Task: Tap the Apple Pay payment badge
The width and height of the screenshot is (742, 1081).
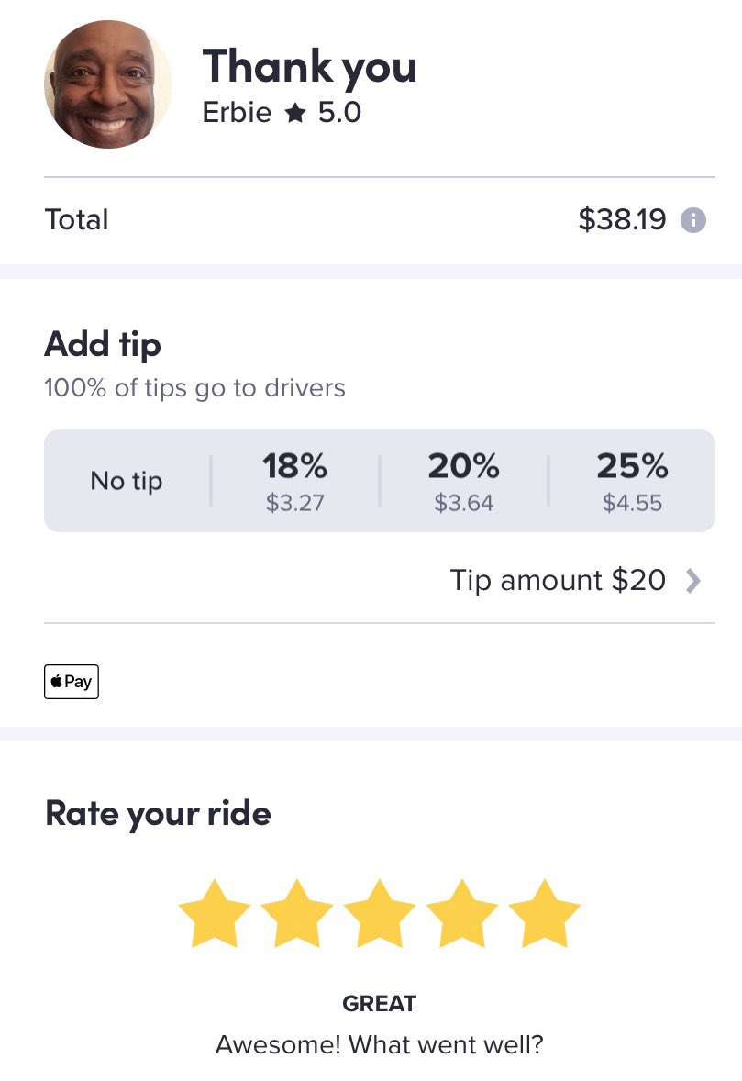Action: [72, 682]
